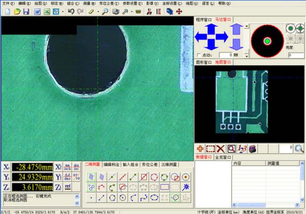Image resolution: width=306 pixels, height=214 pixels.
Task: Expand the dropdown beside the arrow pointer tool
Action: tap(132, 12)
